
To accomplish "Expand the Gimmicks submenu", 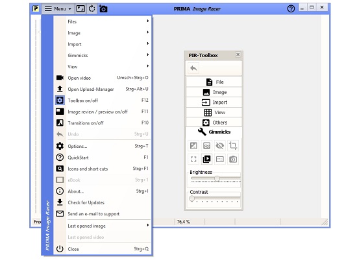I will point(103,55).
